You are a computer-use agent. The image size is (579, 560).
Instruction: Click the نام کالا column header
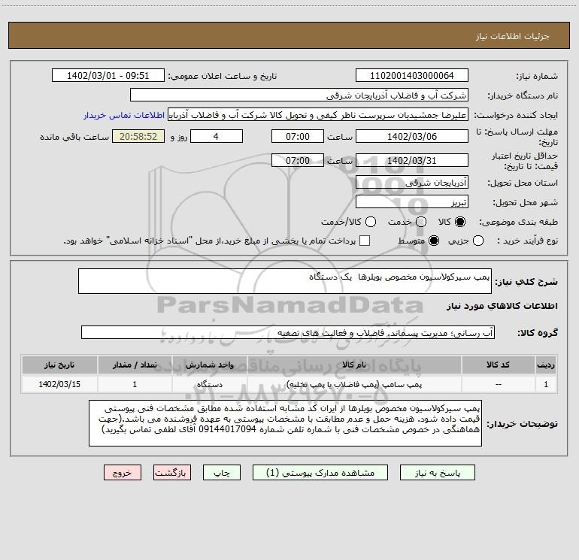tap(354, 365)
